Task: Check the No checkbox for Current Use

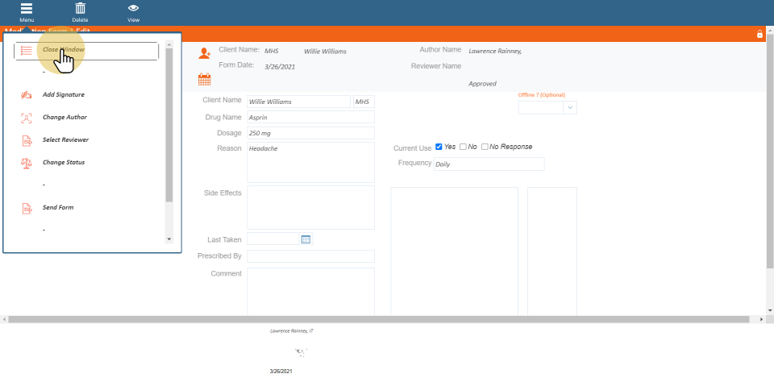Action: point(463,147)
